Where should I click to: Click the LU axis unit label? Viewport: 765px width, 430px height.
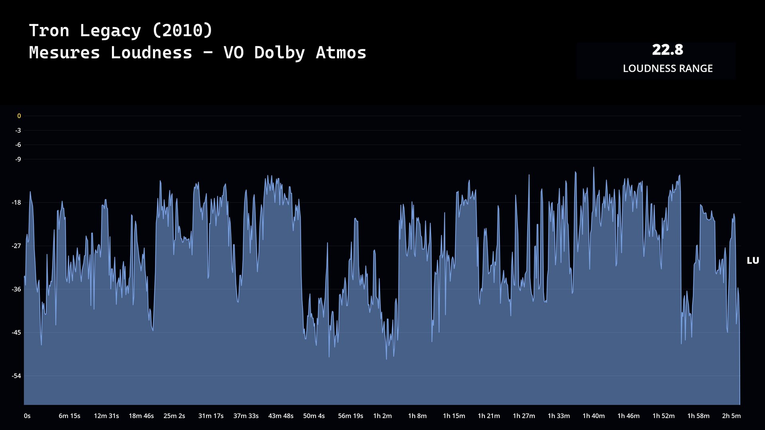[753, 260]
